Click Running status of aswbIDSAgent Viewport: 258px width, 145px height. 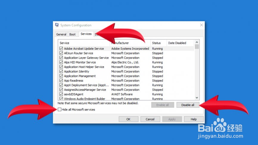(x=157, y=94)
